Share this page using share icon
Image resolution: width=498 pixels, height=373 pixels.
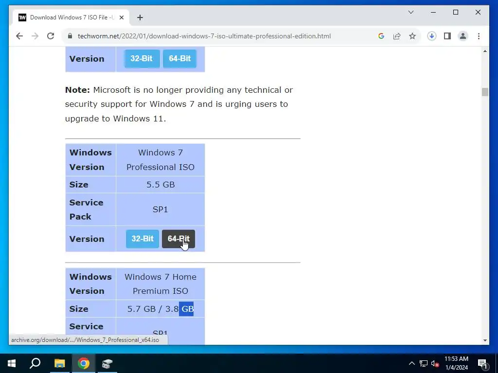point(397,36)
